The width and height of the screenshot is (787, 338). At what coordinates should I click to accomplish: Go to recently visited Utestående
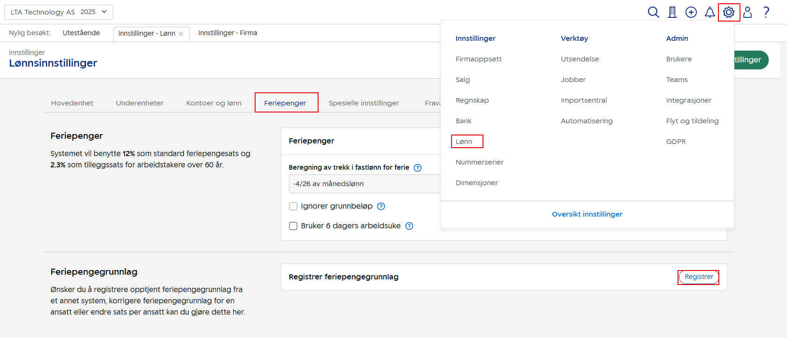coord(81,33)
